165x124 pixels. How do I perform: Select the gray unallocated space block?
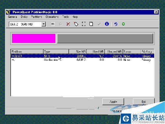click(x=105, y=38)
